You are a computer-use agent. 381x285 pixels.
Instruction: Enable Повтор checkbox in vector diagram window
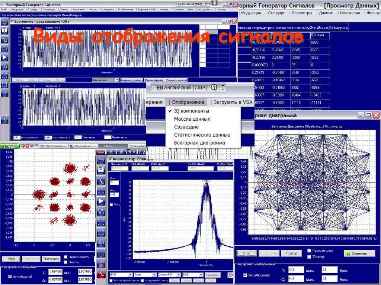309,257
